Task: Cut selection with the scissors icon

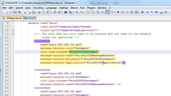Action: tap(39, 12)
